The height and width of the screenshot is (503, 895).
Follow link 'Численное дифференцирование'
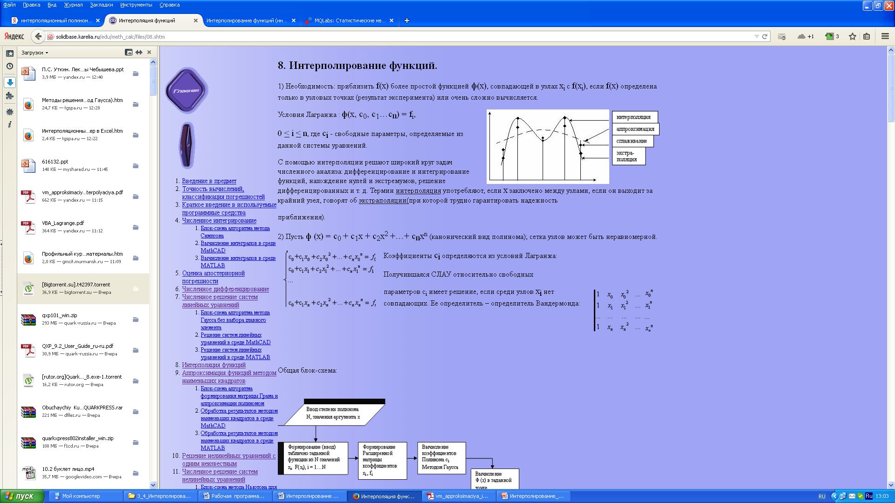[x=226, y=289]
